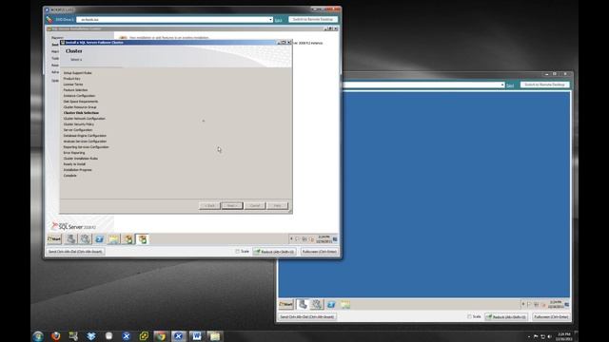
Task: Click Reduce button in front console
Action: coord(274,252)
